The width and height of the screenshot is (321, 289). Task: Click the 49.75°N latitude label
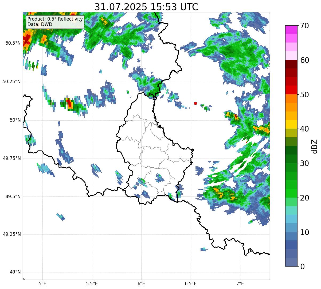pos(12,158)
